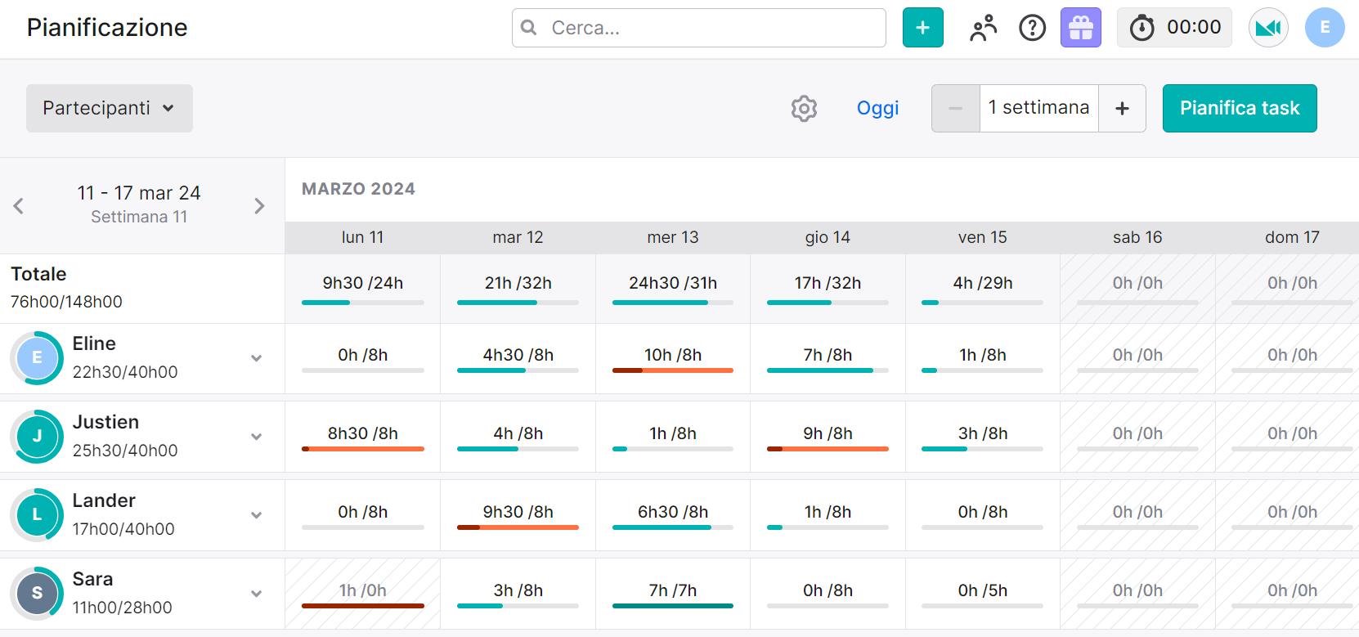Click Lander's 17h00/40h00 total

point(123,529)
